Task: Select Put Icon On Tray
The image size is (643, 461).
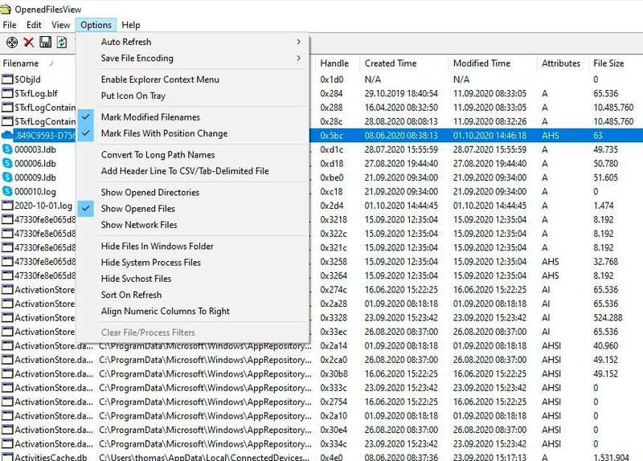Action: coord(192,96)
